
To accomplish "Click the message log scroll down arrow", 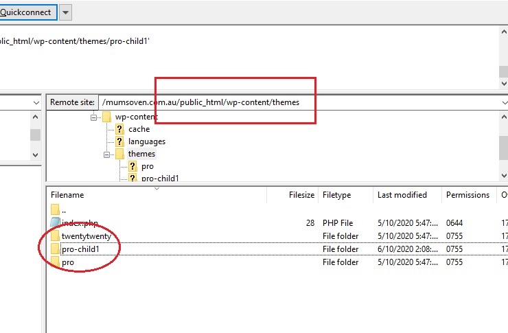I will 504,84.
